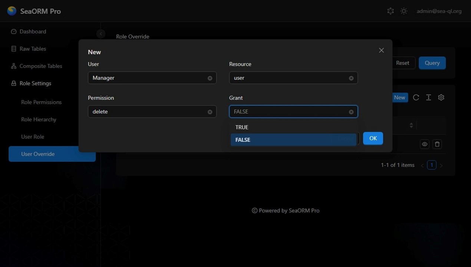Click the refresh table icon
The image size is (471, 267).
tap(416, 98)
